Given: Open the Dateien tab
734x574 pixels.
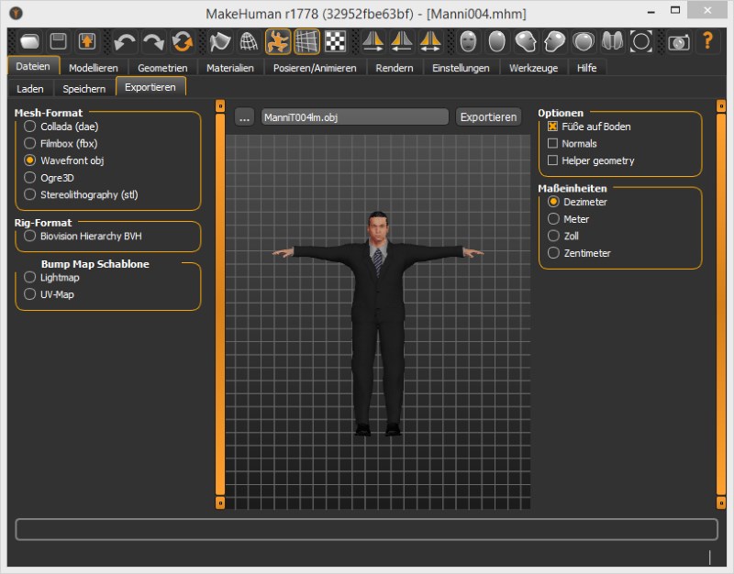Looking at the screenshot, I should pos(33,66).
